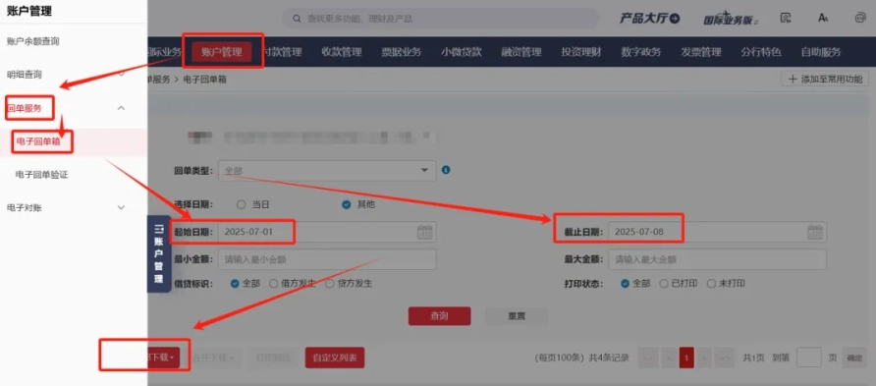This screenshot has width=876, height=386.
Task: Open the 下载 dropdown button
Action: coord(163,358)
